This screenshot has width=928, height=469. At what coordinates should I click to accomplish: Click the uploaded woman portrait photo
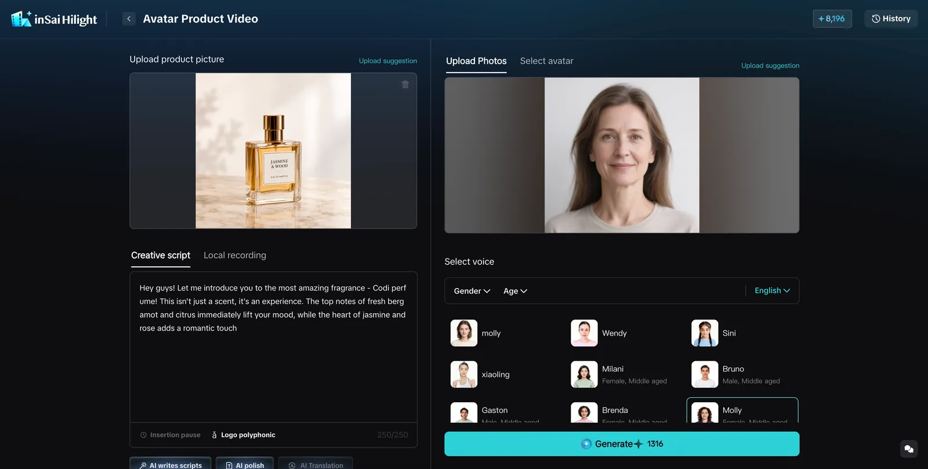pos(622,155)
